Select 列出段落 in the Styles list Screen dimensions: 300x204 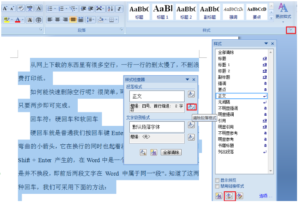tap(241, 152)
